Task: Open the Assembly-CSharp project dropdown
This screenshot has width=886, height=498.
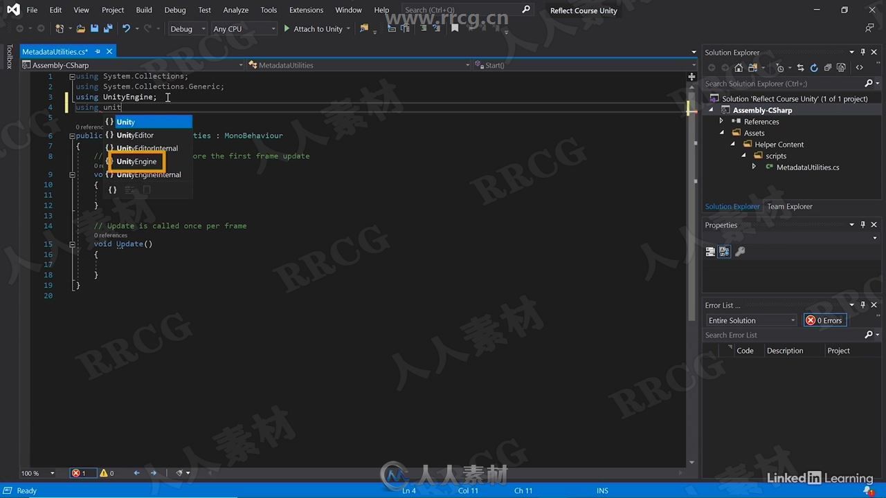Action: tap(134, 65)
